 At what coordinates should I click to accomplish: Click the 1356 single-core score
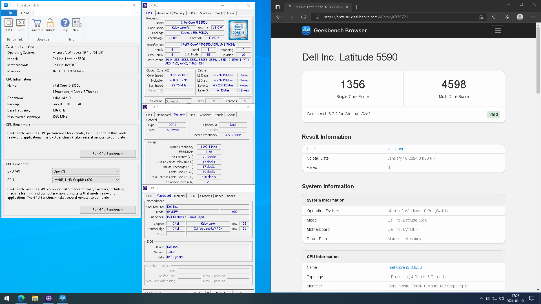352,84
